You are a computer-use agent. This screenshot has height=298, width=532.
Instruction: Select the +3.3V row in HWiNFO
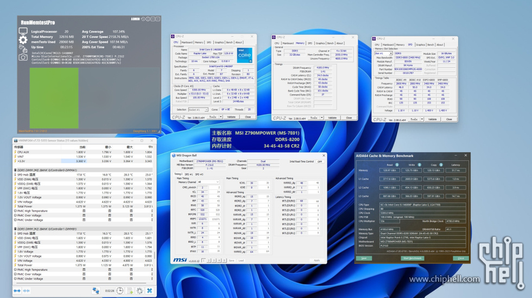pos(83,161)
